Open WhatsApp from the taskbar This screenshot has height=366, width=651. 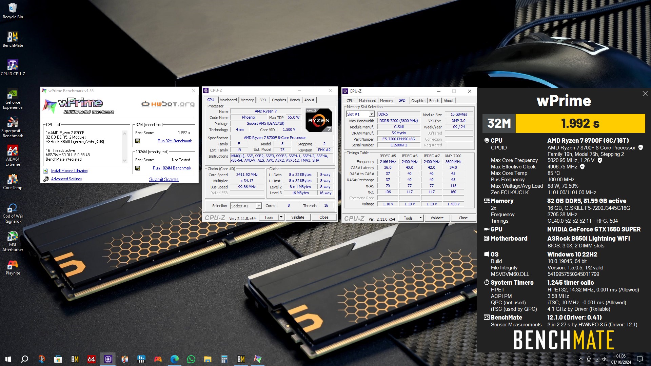191,359
